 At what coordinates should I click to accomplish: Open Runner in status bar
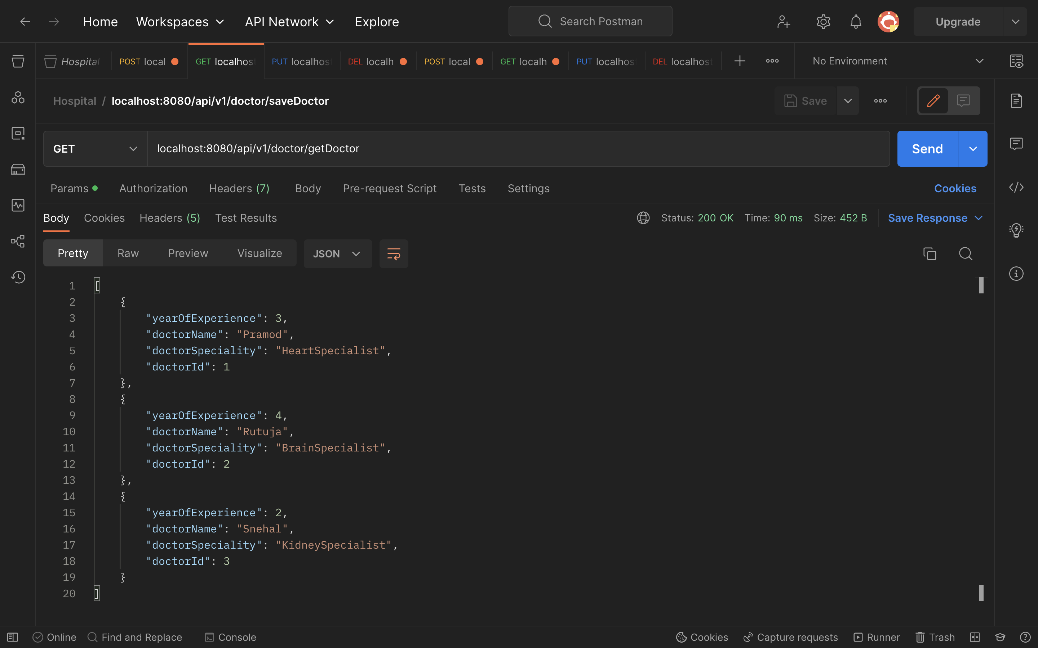point(876,637)
